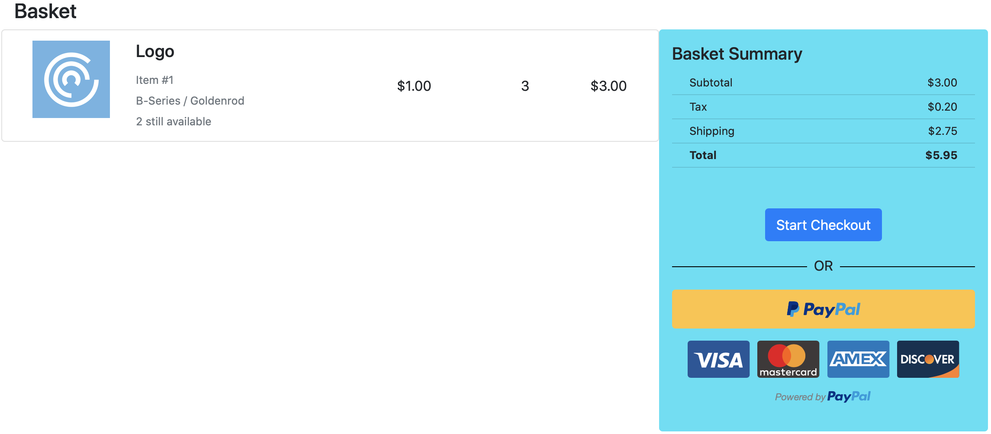991x434 pixels.
Task: Select the Tax row in summary
Action: pyautogui.click(x=823, y=107)
